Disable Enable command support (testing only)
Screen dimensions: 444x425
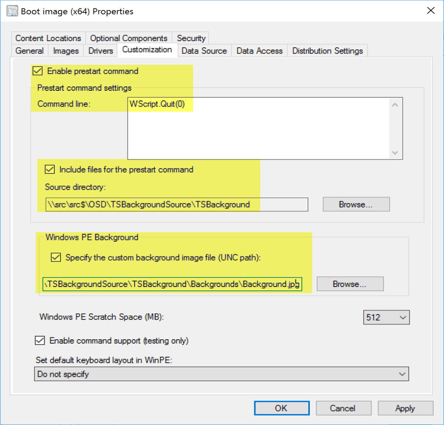[40, 340]
